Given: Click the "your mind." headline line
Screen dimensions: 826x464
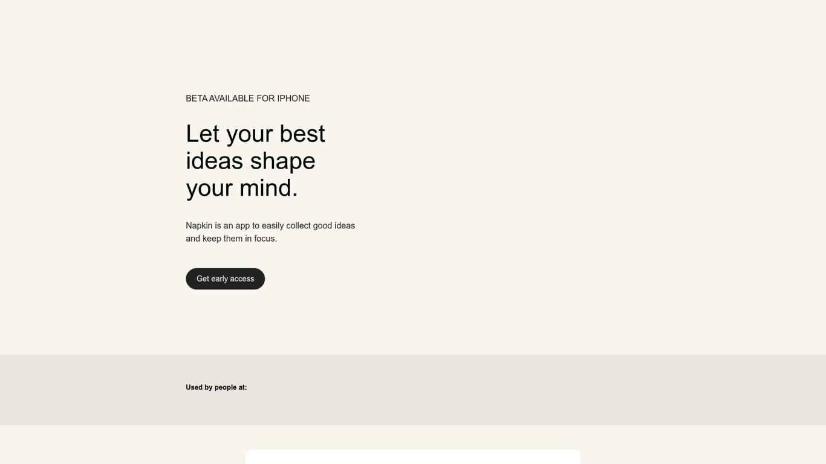Looking at the screenshot, I should tap(242, 188).
